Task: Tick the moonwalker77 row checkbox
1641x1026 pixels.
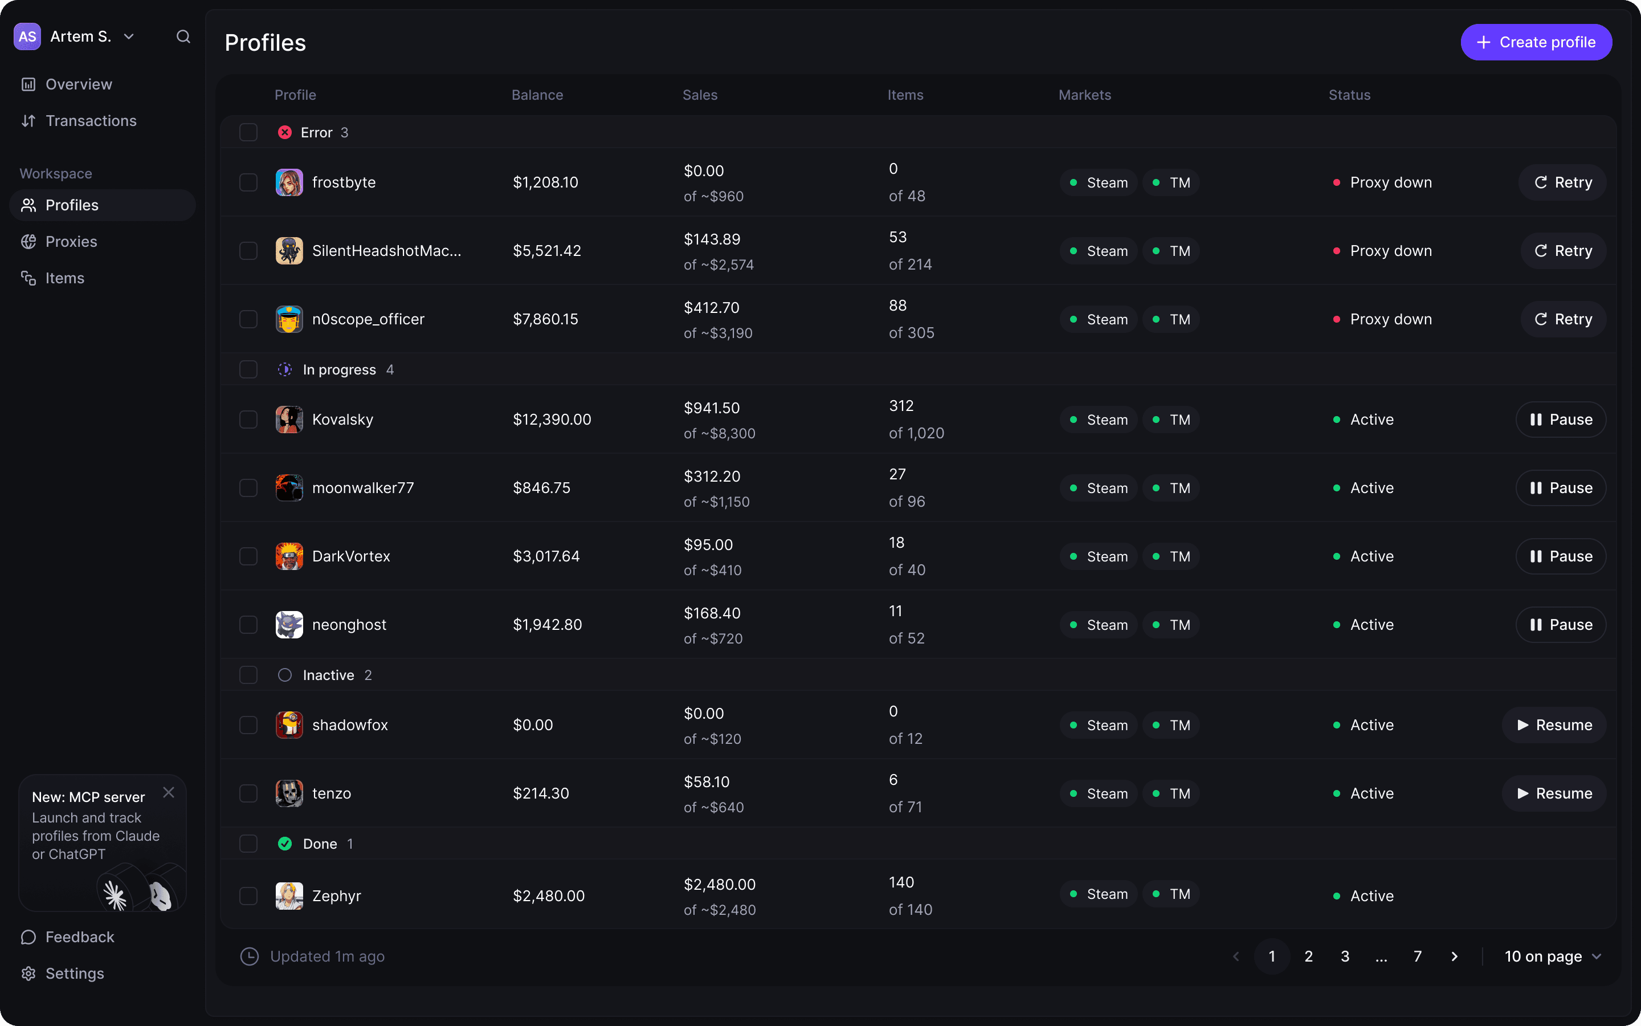Action: (x=248, y=488)
